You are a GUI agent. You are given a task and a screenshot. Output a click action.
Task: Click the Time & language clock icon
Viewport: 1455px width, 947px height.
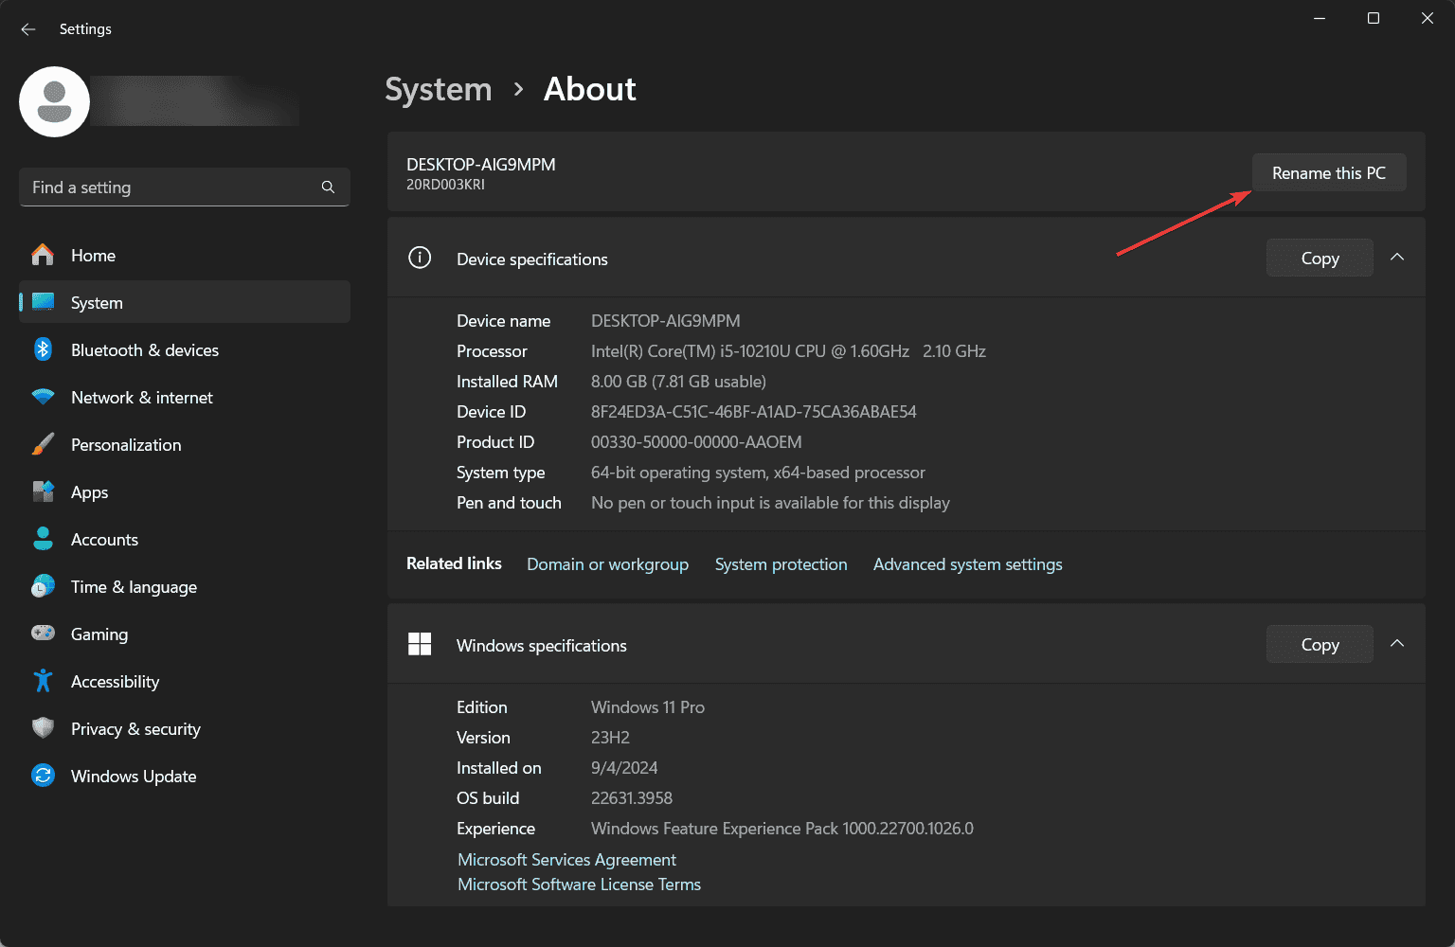click(43, 586)
